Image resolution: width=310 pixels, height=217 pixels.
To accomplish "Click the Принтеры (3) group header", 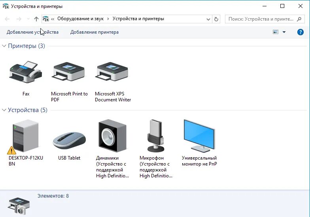I will click(x=26, y=46).
